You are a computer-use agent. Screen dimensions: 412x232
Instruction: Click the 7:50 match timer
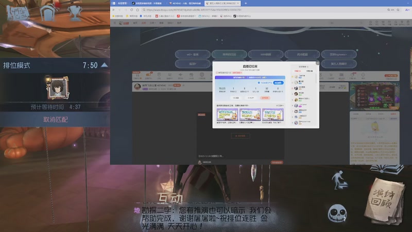[90, 65]
